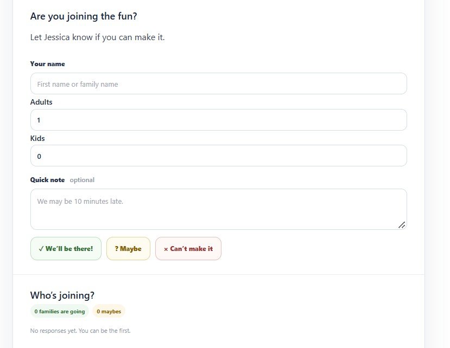
Task: Grab the Quick note resize handle
Action: point(402,225)
